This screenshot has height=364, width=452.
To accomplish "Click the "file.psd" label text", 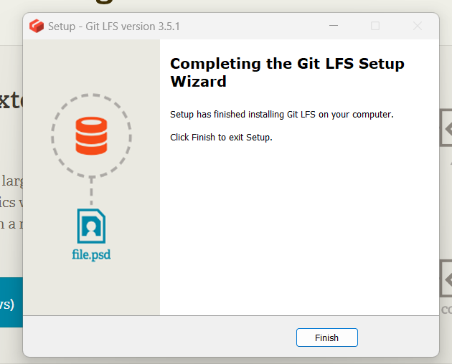I will [91, 254].
